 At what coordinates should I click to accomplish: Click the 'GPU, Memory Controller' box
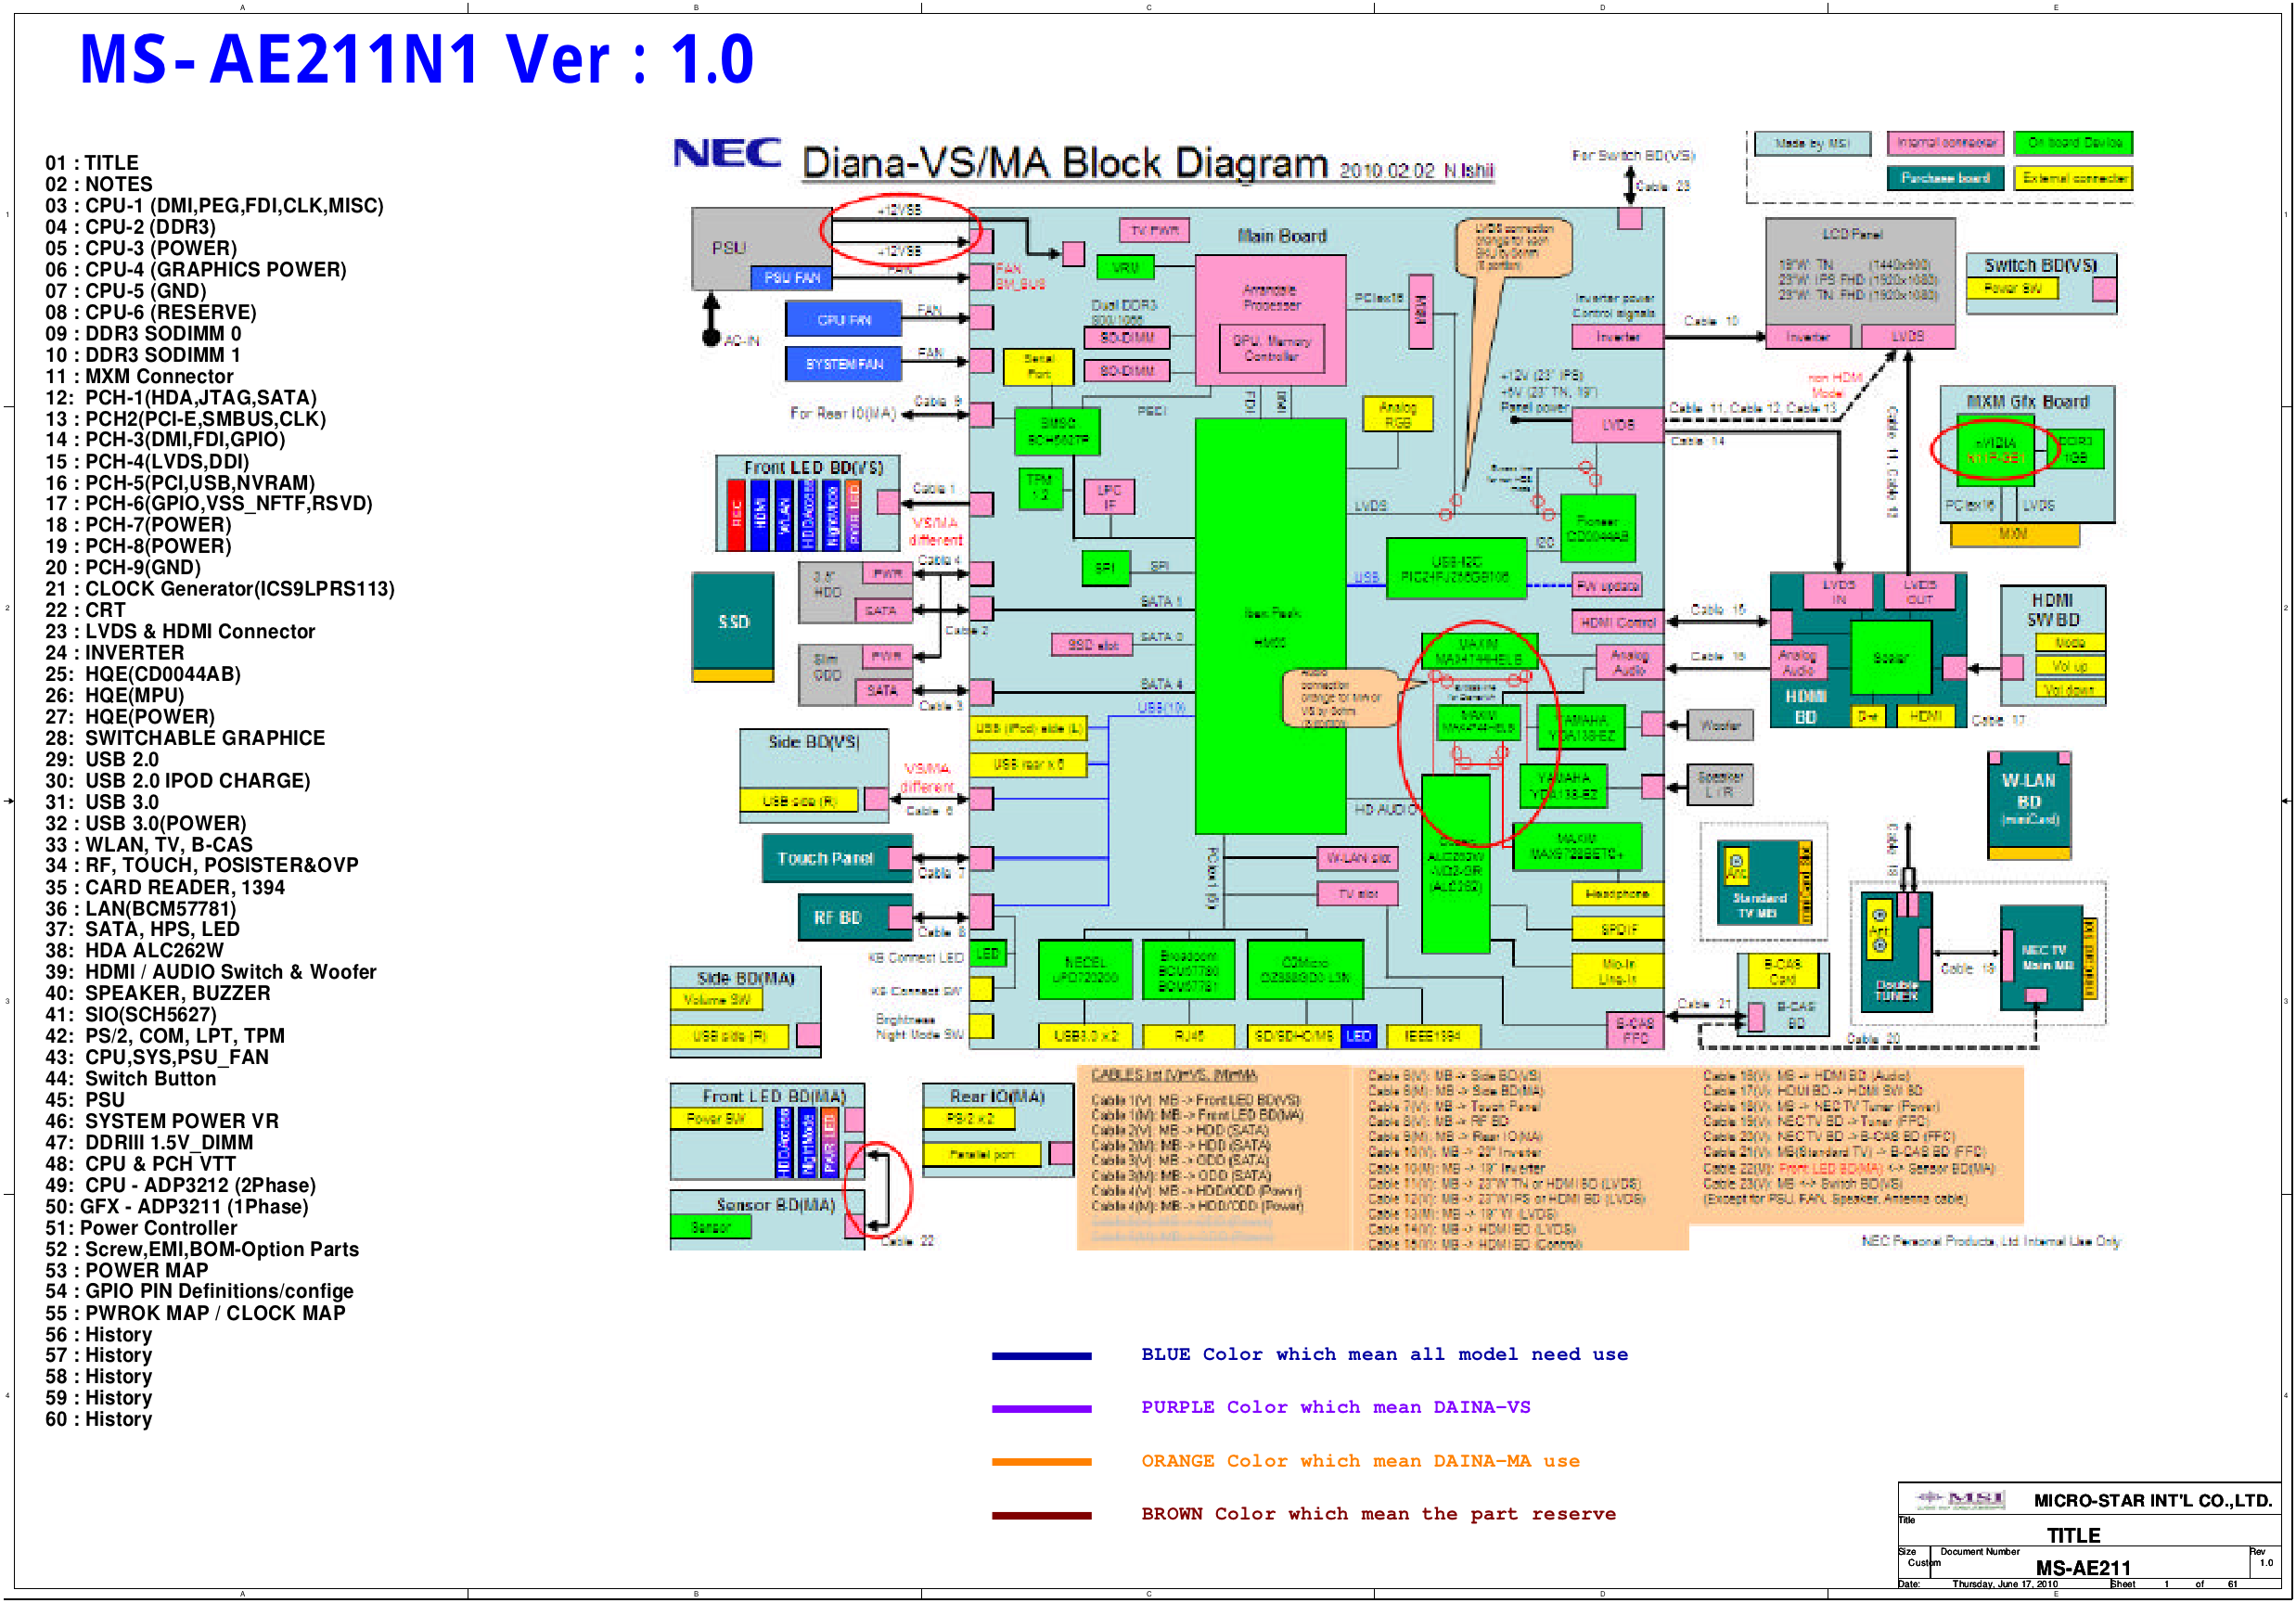[1270, 348]
